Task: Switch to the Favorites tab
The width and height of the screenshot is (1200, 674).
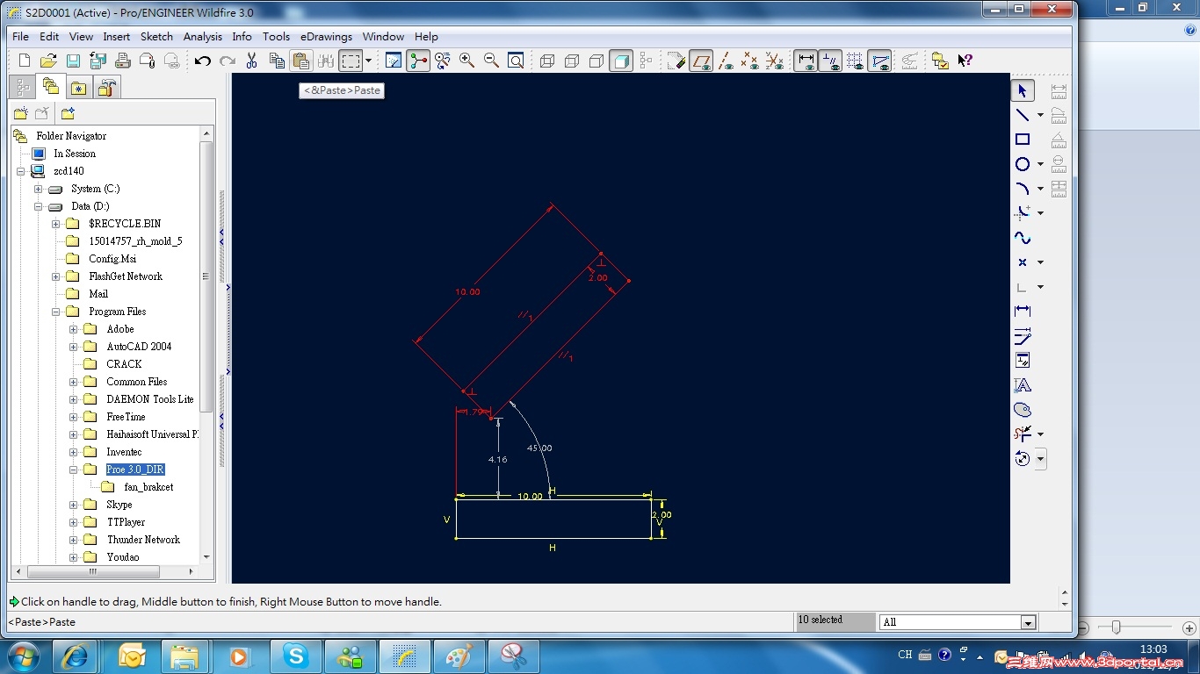Action: pos(78,88)
